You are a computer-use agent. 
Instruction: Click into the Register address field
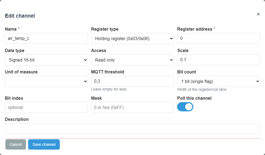[218, 38]
